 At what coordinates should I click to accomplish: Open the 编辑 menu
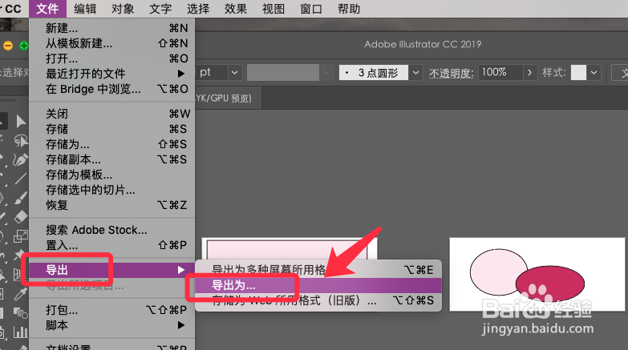(85, 9)
